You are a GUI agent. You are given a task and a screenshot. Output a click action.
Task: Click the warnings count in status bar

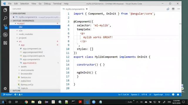click(21, 94)
